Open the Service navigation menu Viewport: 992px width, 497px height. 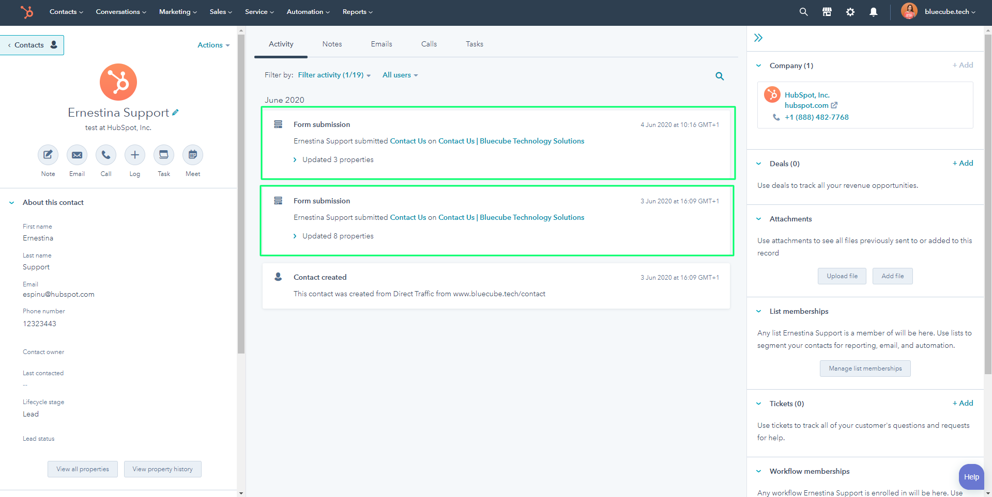(x=260, y=12)
